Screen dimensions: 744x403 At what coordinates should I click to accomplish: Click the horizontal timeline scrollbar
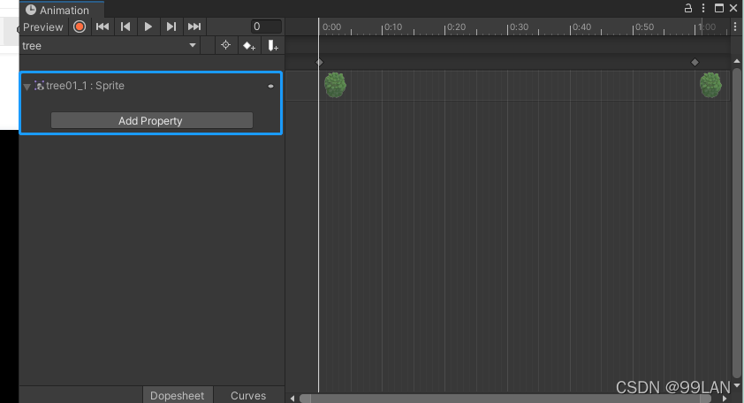505,399
